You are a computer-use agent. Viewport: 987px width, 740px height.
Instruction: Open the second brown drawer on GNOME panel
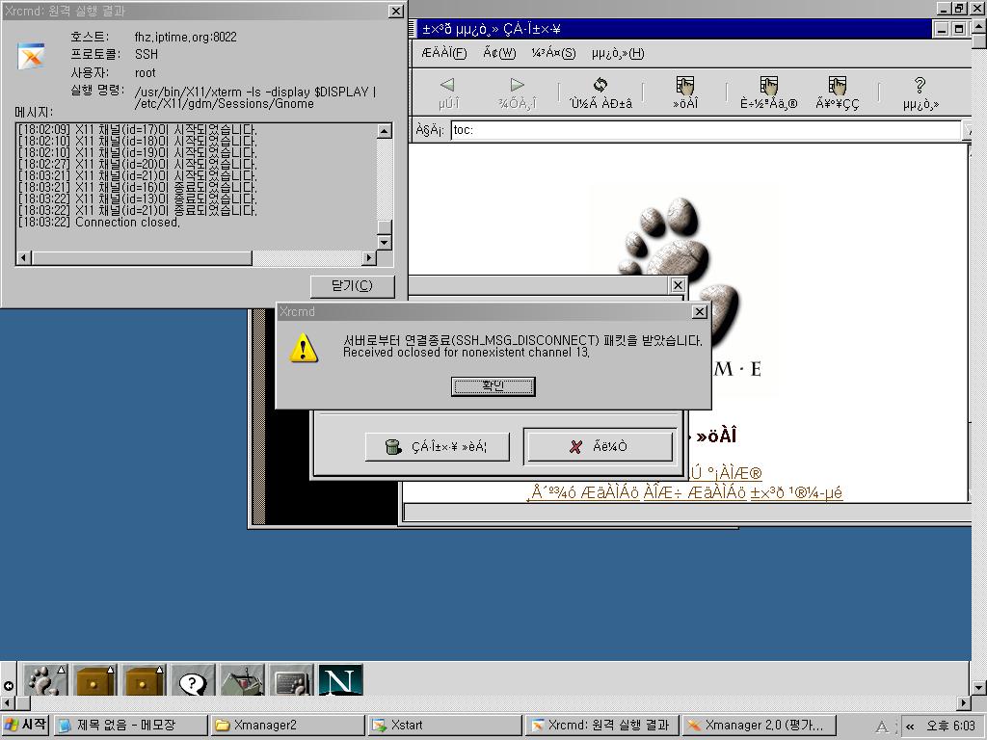(x=144, y=680)
